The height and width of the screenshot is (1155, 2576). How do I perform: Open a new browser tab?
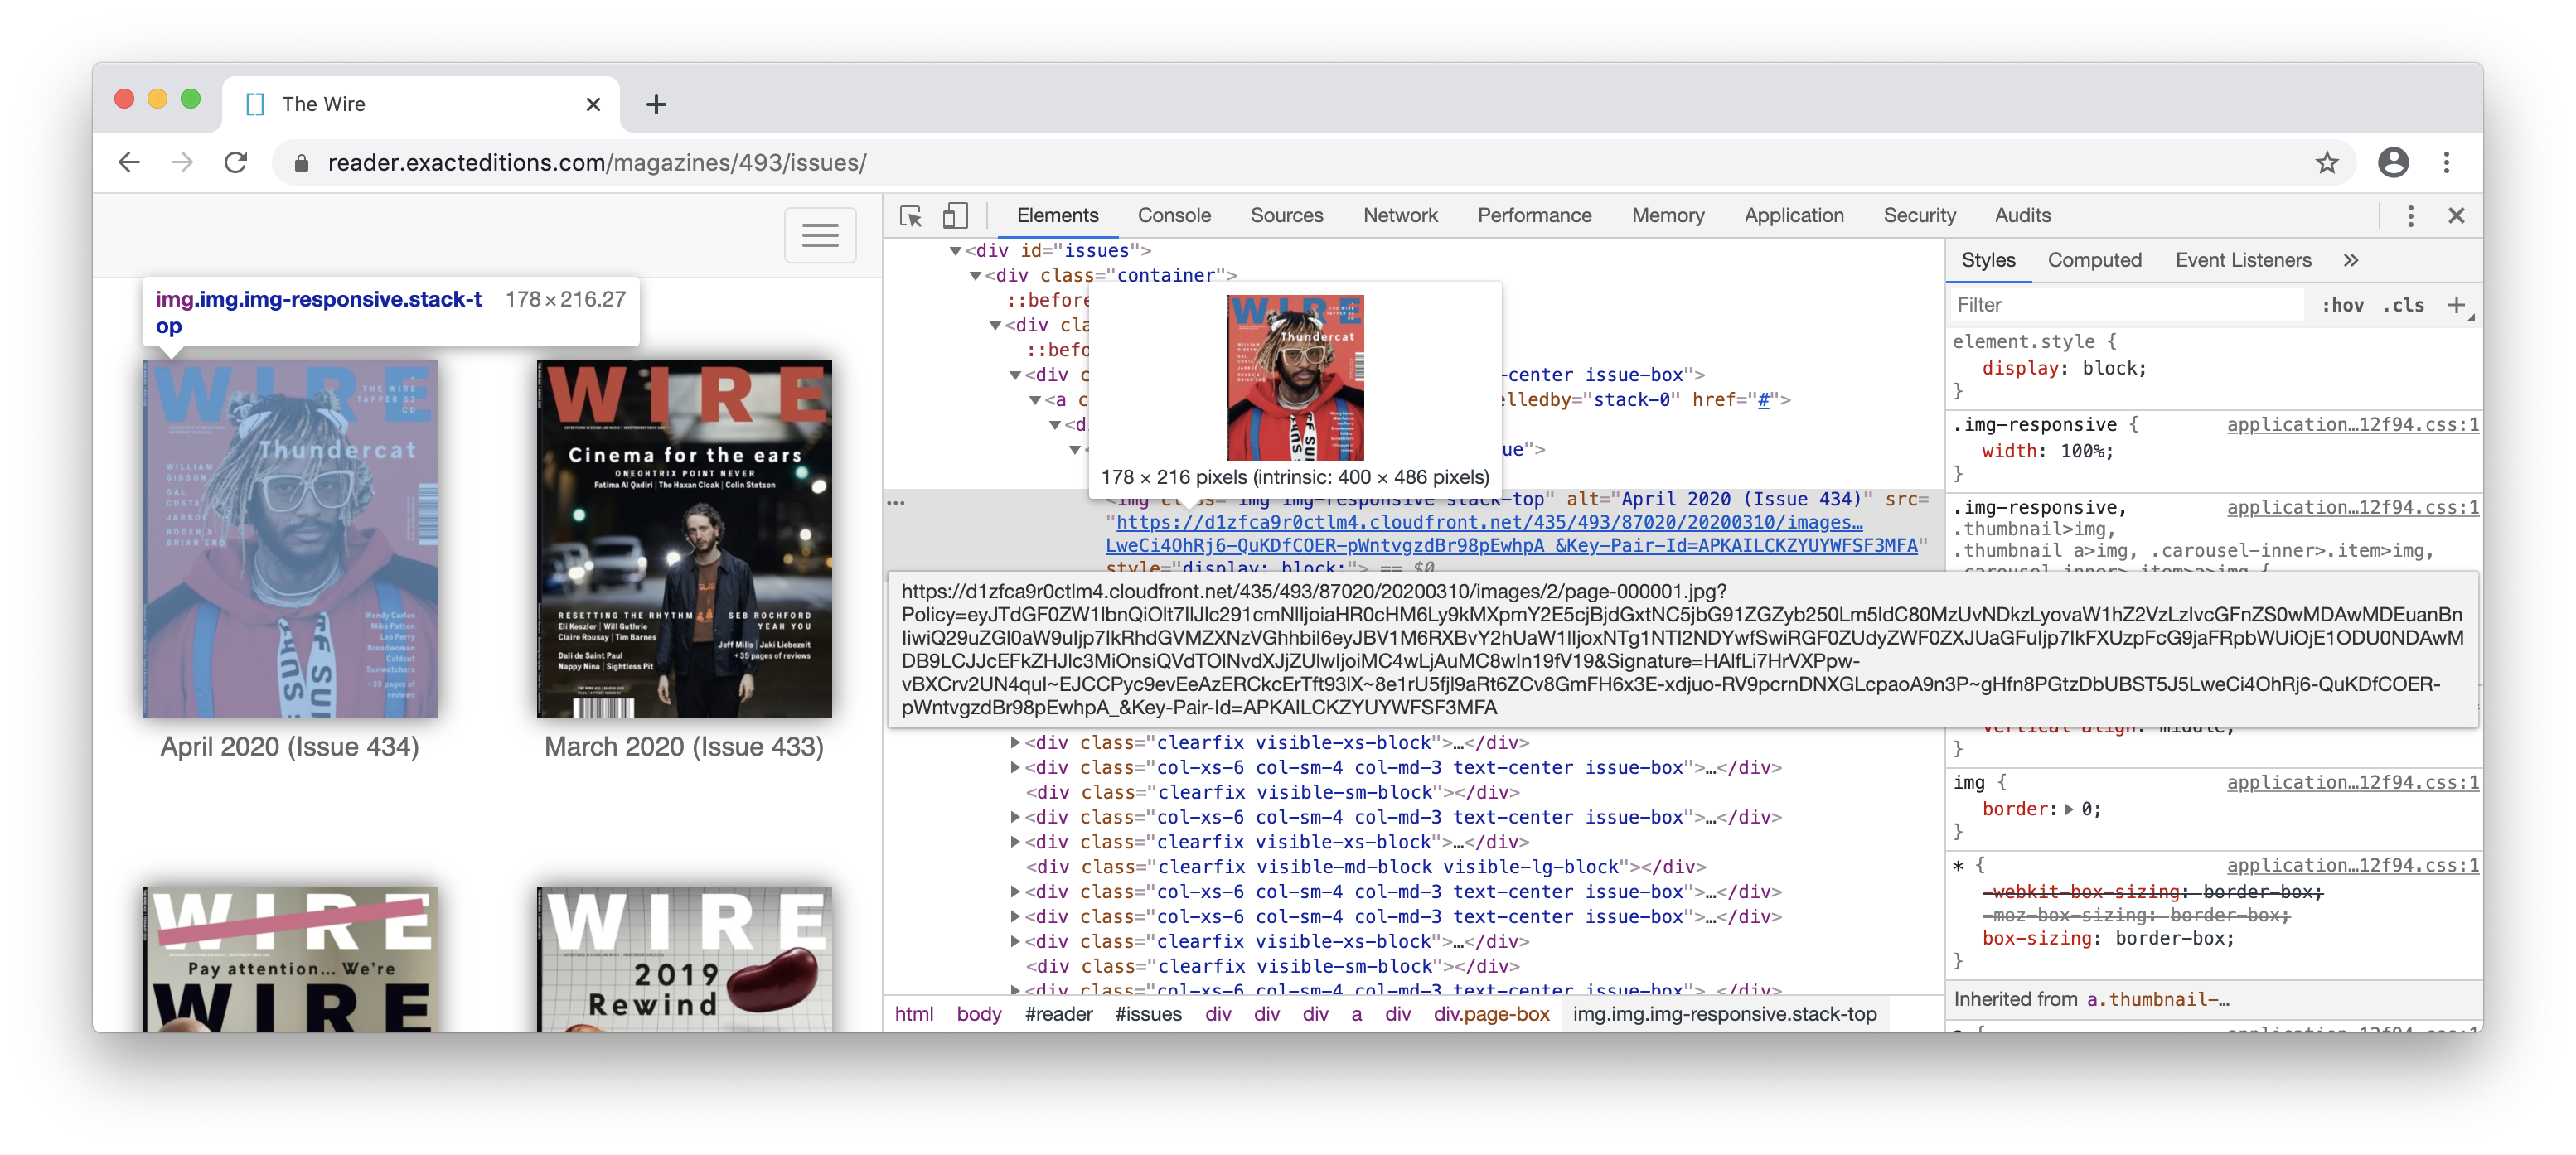[x=656, y=104]
